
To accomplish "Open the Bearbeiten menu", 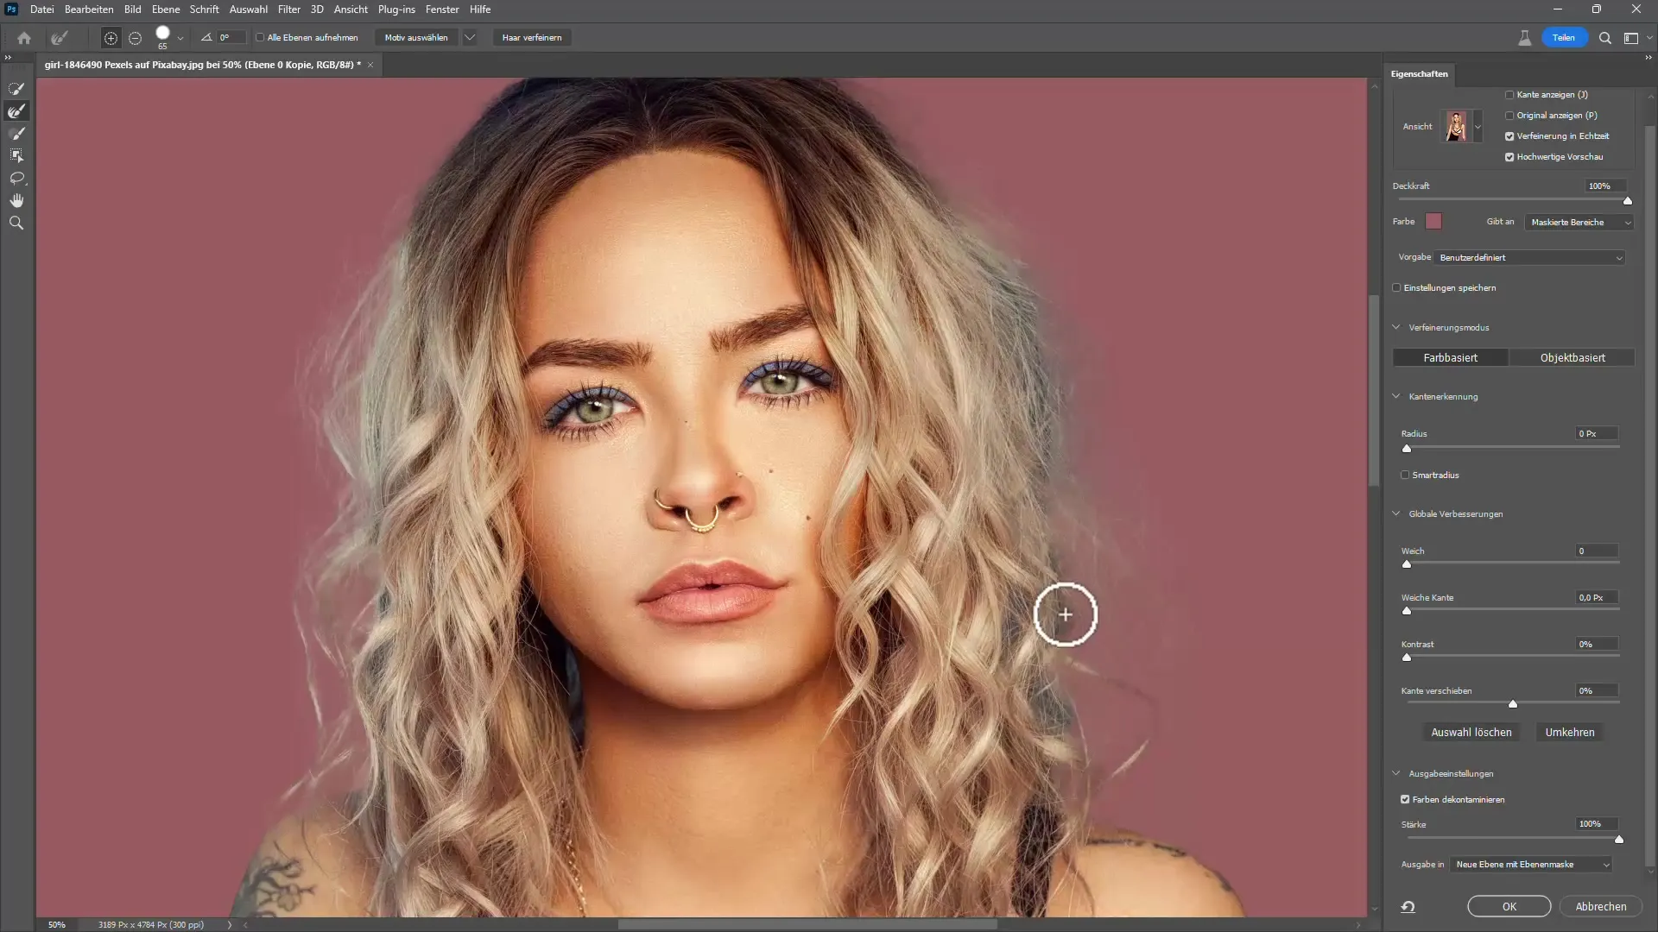I will (x=89, y=9).
